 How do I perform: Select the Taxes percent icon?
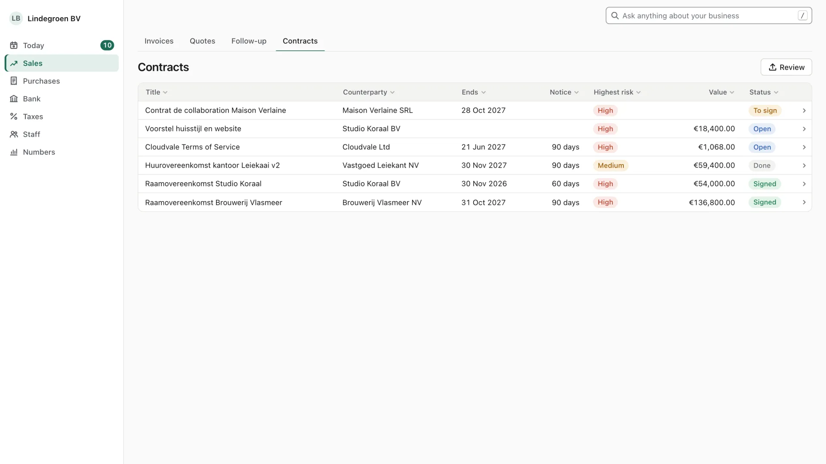pyautogui.click(x=14, y=116)
